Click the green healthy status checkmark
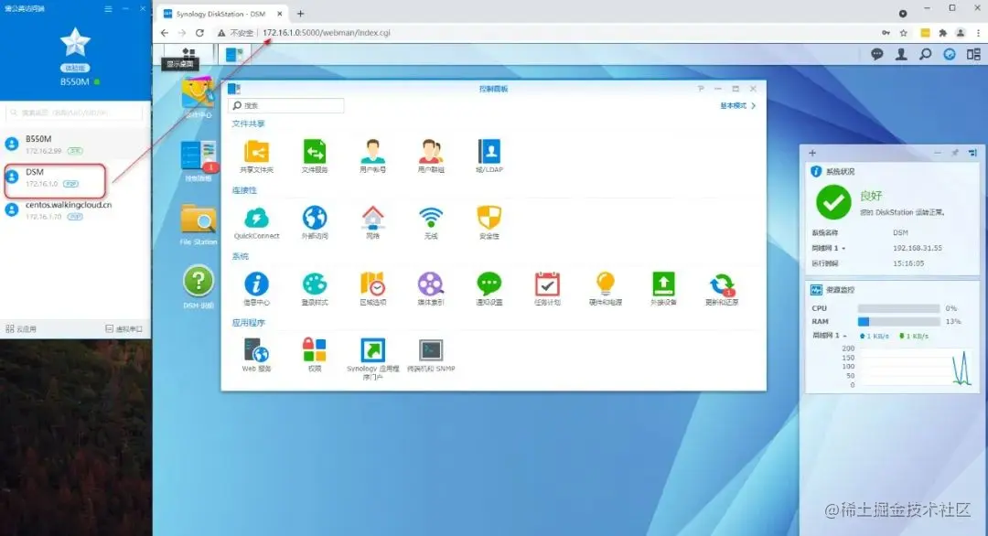Viewport: 988px width, 536px height. point(833,201)
